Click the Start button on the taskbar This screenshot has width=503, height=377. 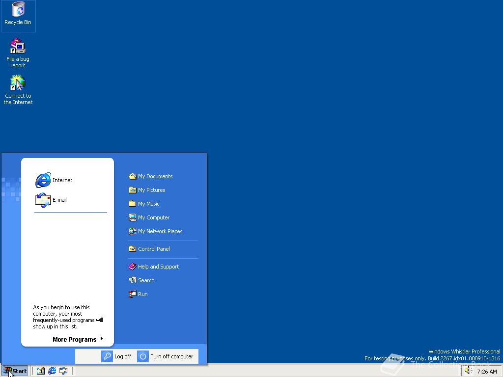[x=15, y=371]
